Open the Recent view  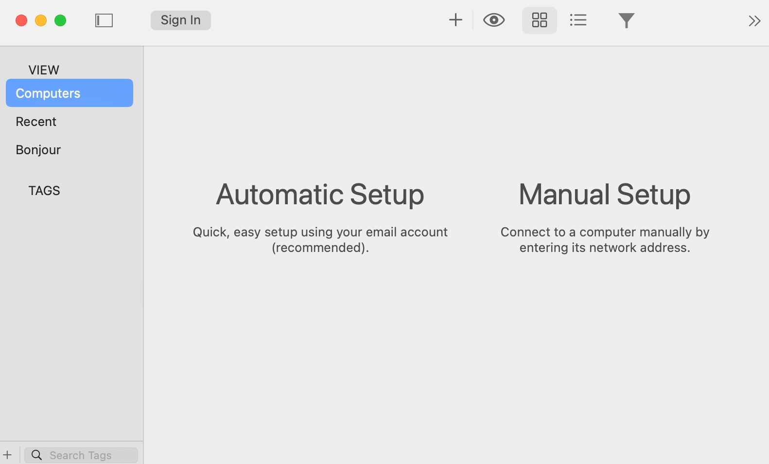(x=36, y=122)
